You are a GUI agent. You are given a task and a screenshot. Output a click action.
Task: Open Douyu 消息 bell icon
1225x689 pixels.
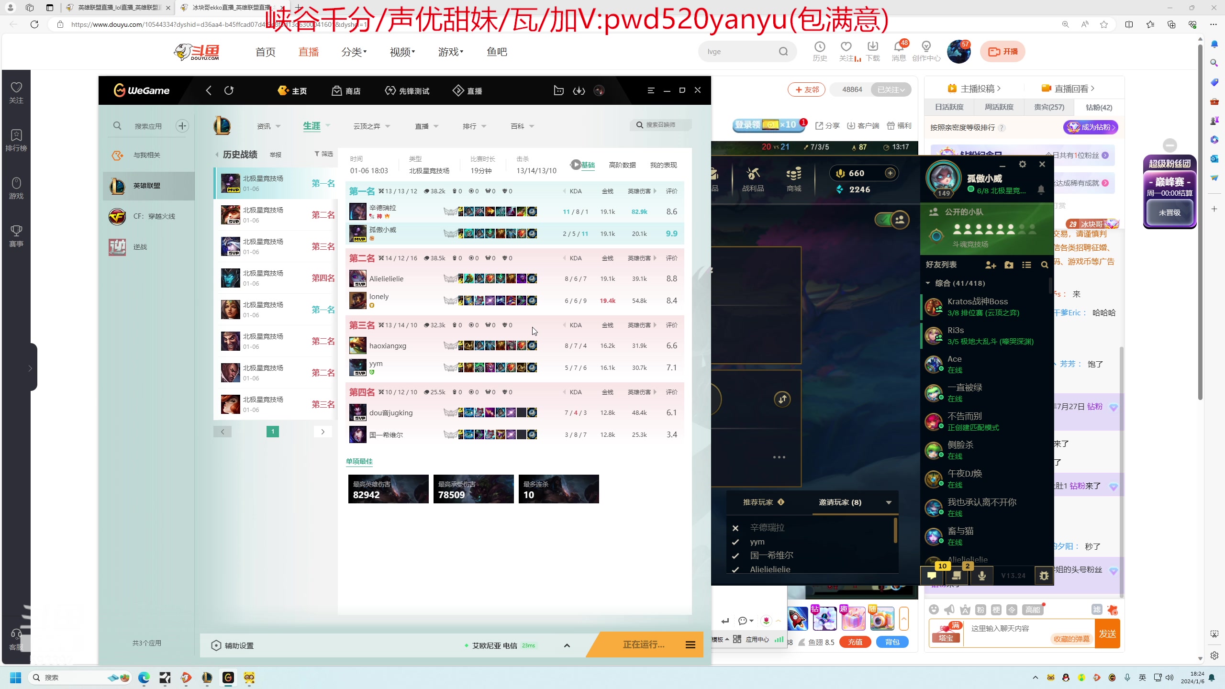click(898, 46)
